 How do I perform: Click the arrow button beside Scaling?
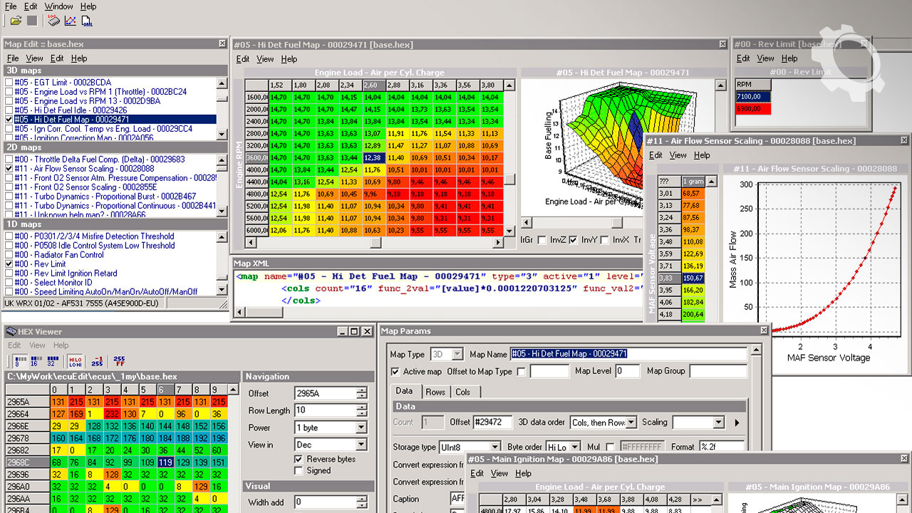[737, 423]
